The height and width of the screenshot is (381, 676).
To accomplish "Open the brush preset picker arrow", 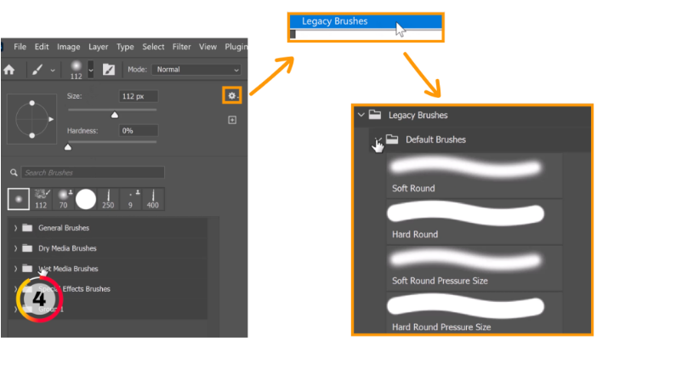I will (x=90, y=70).
